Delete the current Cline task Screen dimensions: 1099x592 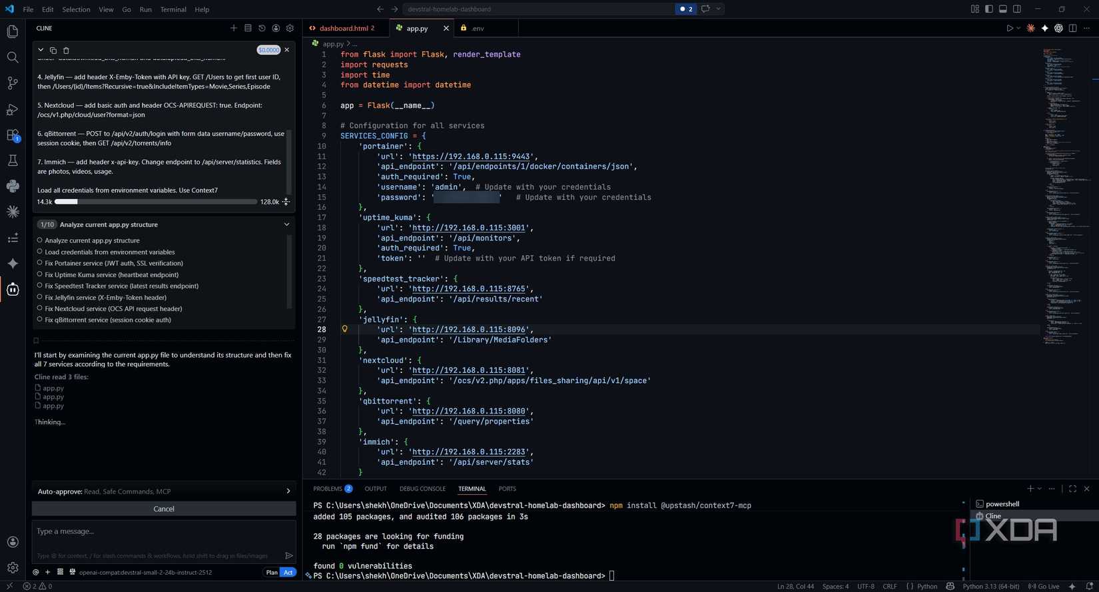66,50
